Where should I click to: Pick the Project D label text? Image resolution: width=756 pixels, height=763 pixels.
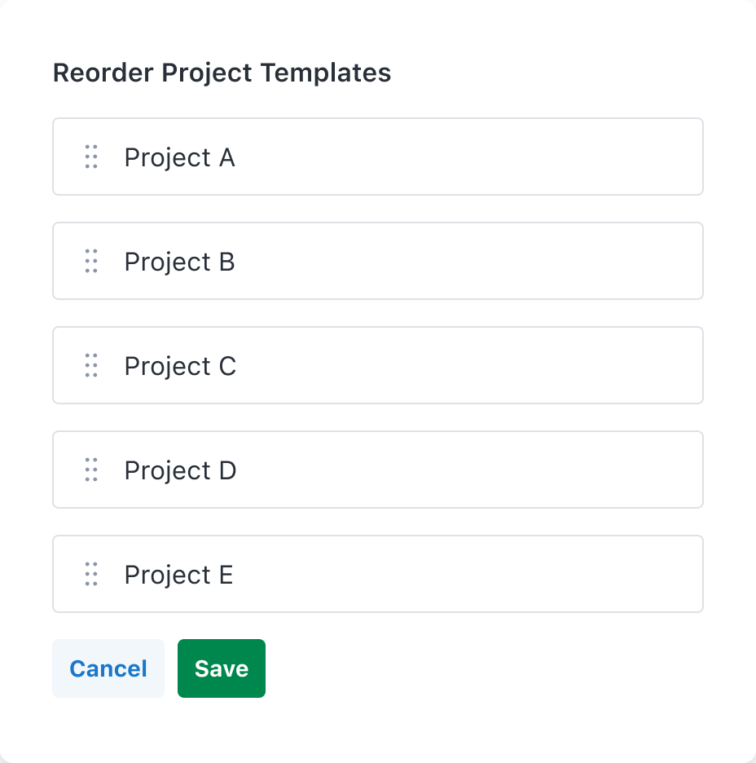pyautogui.click(x=180, y=470)
